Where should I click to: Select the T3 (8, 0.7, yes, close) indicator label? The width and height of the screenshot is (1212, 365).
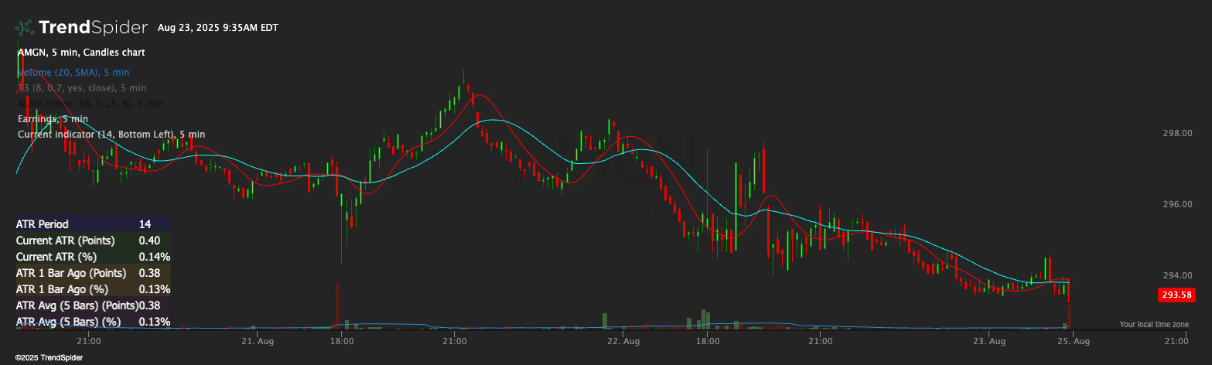pos(81,88)
